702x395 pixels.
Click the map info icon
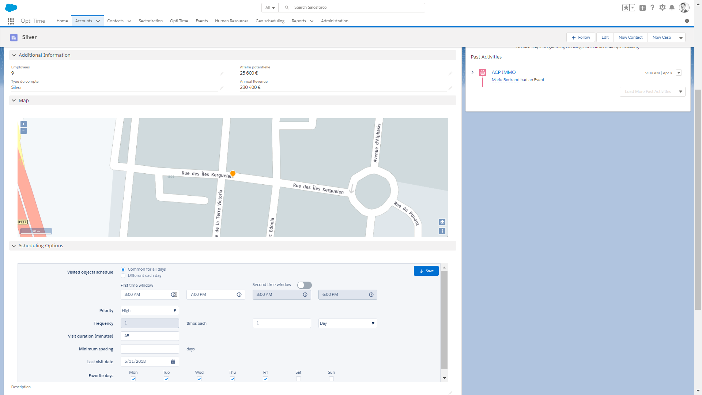coord(442,231)
